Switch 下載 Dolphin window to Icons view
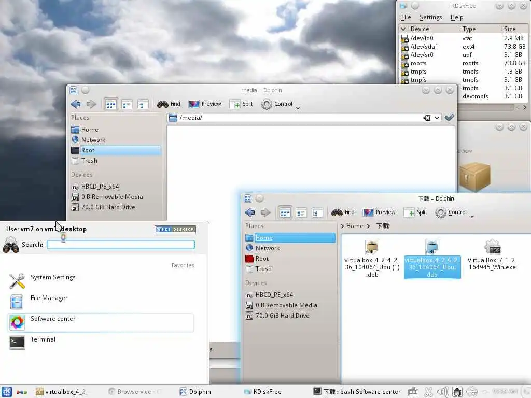Viewport: 531px width, 398px height. click(x=285, y=213)
